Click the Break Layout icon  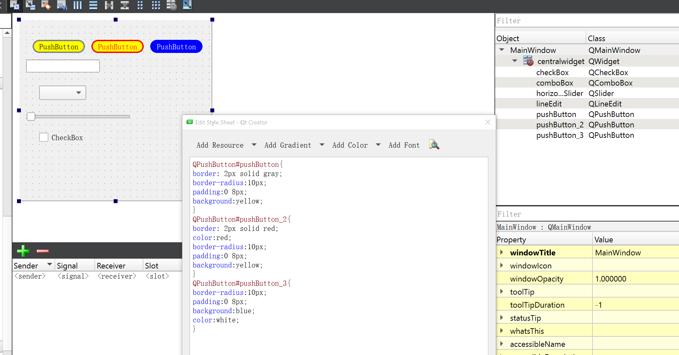click(171, 6)
